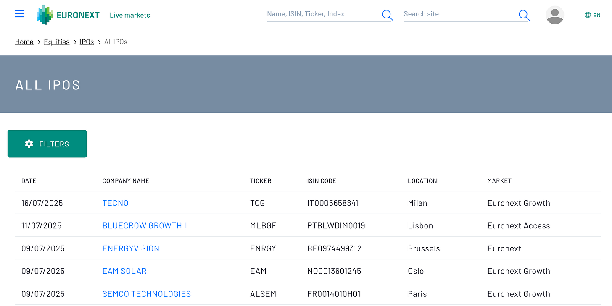
Task: Click the location Lisbon
Action: [420, 226]
